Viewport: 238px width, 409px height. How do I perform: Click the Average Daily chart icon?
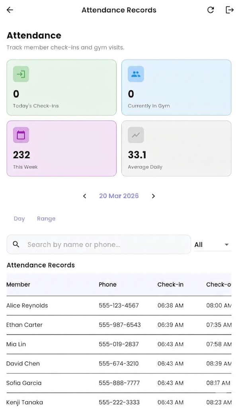[x=135, y=135]
